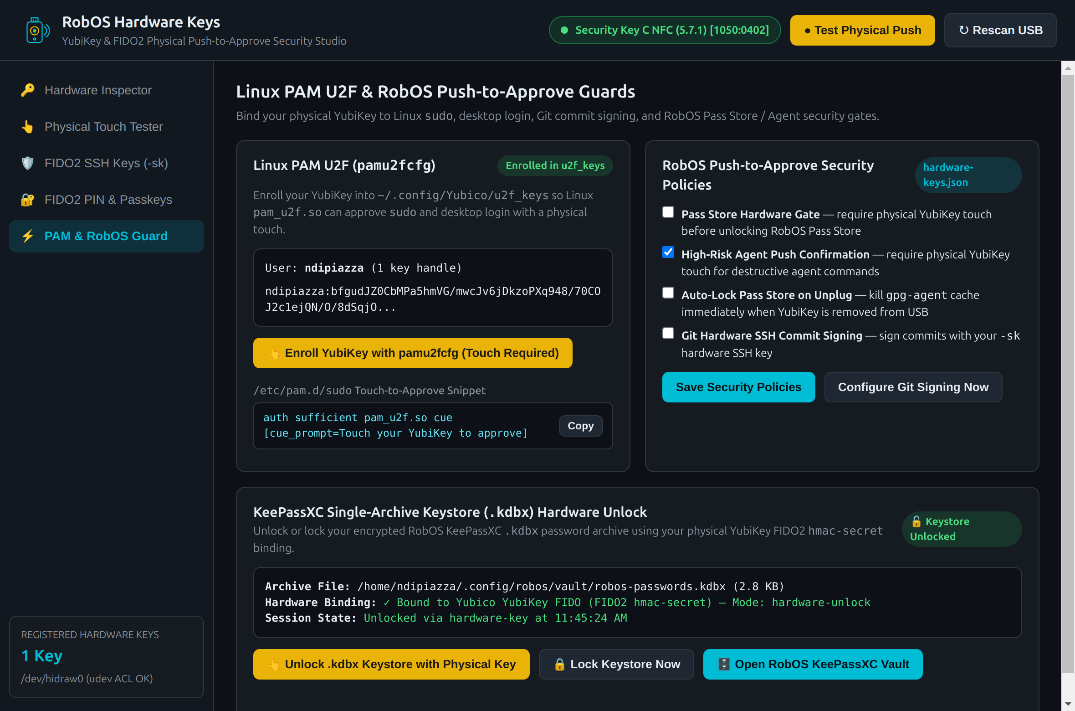Click the scrollbar down arrow
The height and width of the screenshot is (711, 1075).
coord(1068,704)
